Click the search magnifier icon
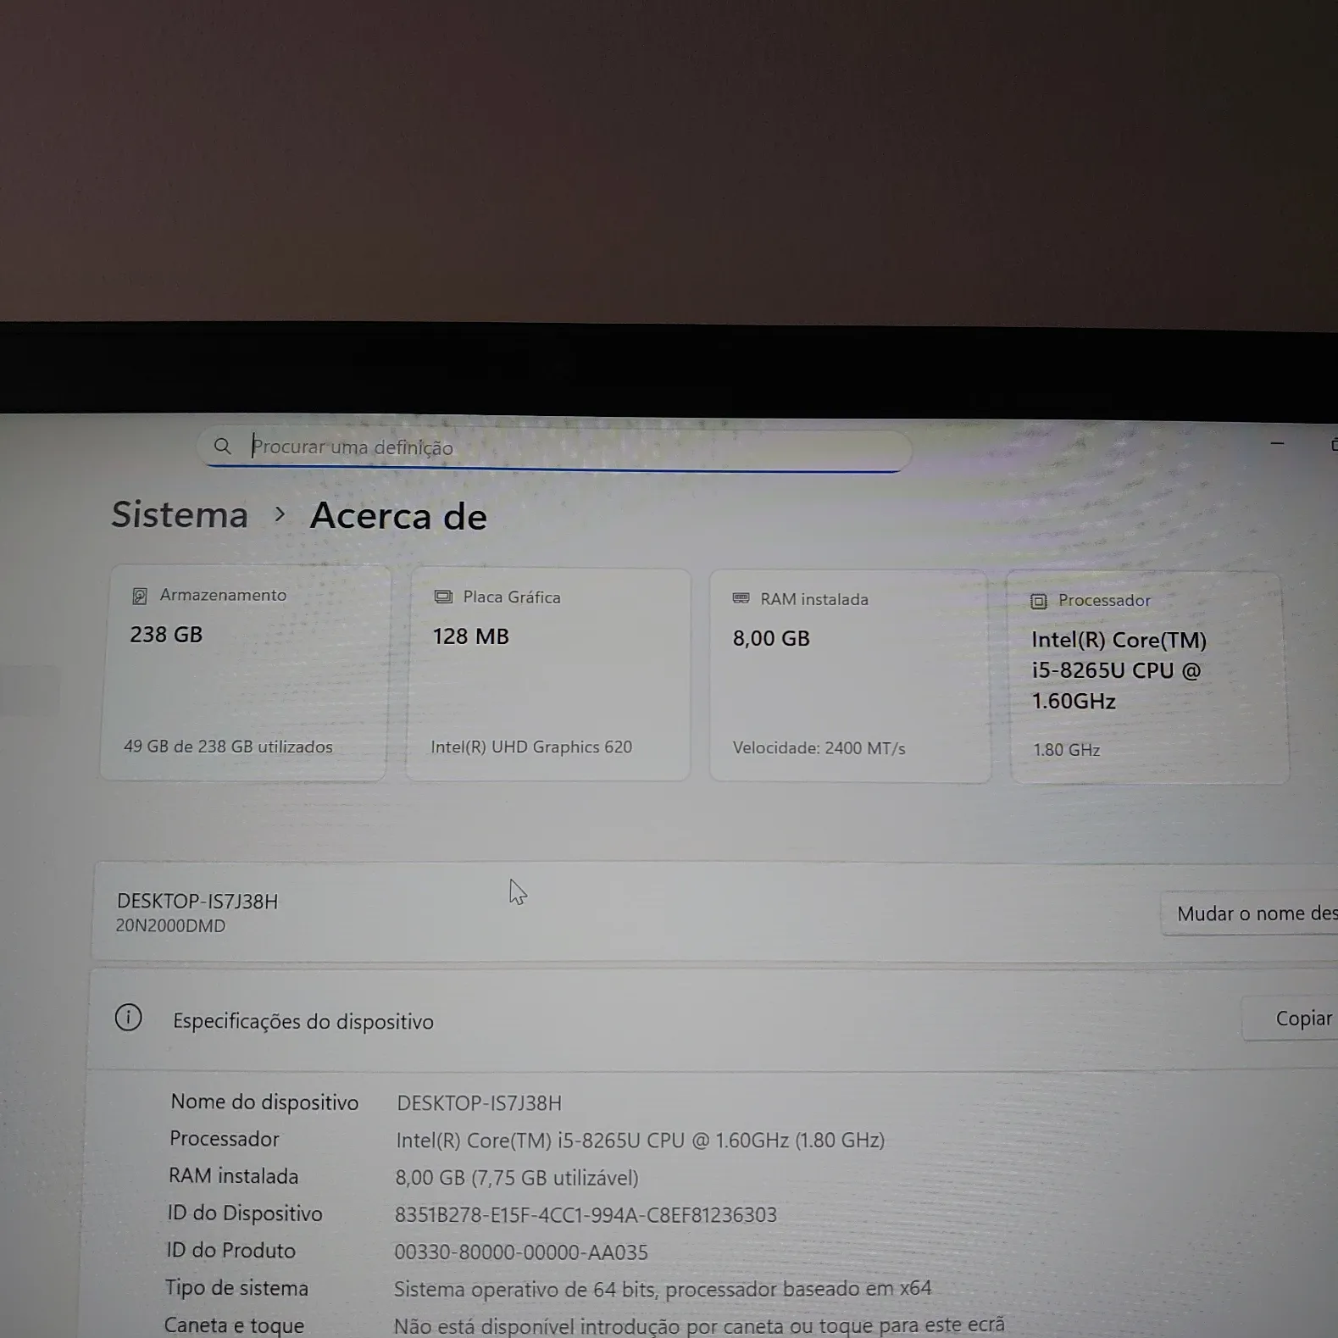This screenshot has width=1338, height=1338. point(222,446)
